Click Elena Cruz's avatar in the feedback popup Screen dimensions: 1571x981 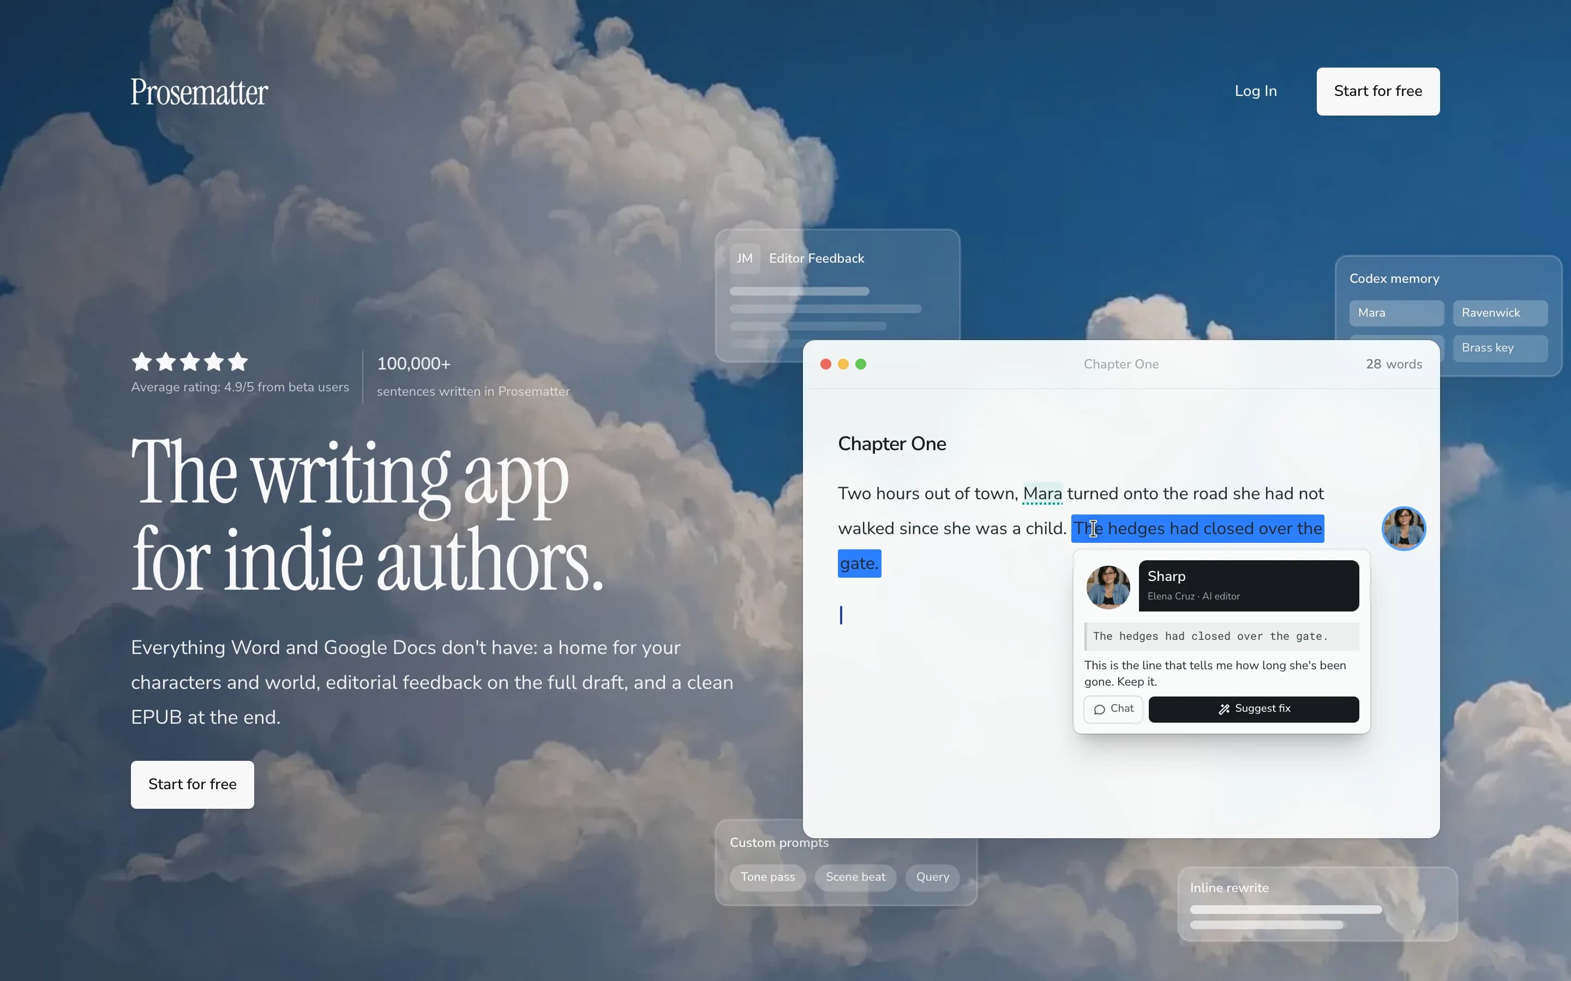(1108, 586)
